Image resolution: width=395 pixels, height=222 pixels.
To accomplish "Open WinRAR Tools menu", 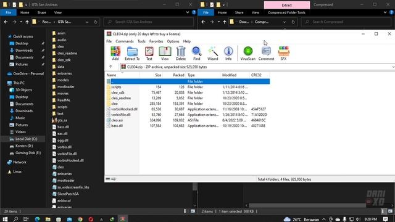I will coord(141,41).
